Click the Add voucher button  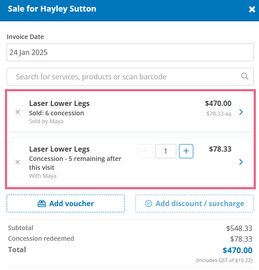(66, 203)
